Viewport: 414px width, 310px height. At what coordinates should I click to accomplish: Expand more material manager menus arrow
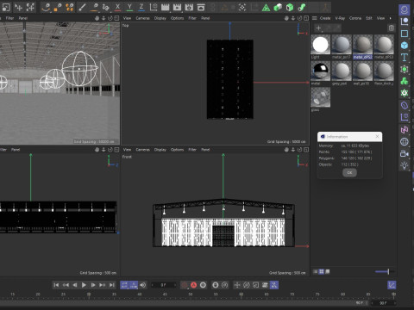point(390,18)
